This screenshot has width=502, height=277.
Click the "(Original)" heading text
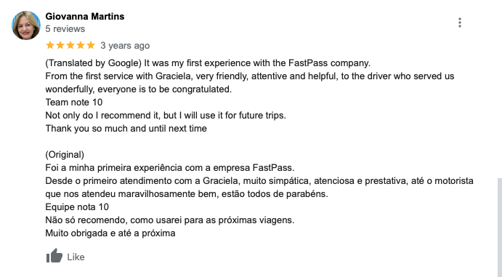pos(65,155)
